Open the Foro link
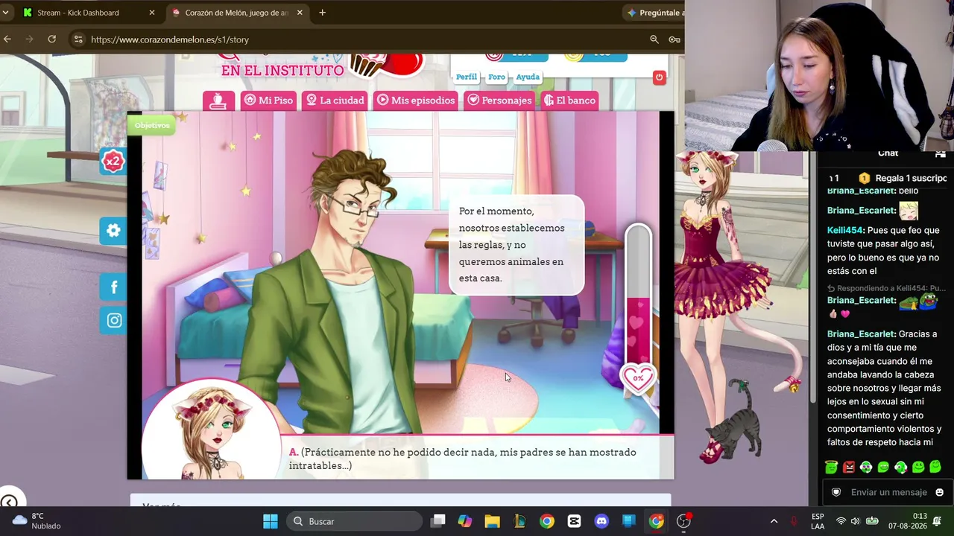The height and width of the screenshot is (536, 954). (497, 77)
